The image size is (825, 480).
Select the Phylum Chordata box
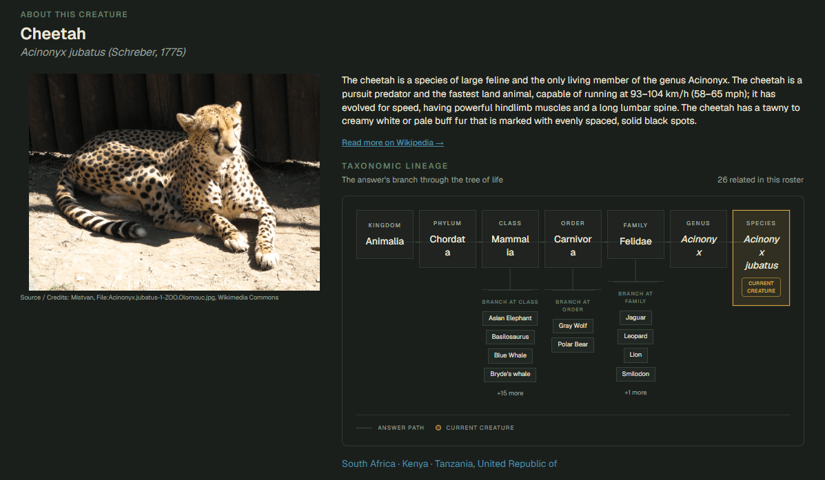click(x=447, y=239)
